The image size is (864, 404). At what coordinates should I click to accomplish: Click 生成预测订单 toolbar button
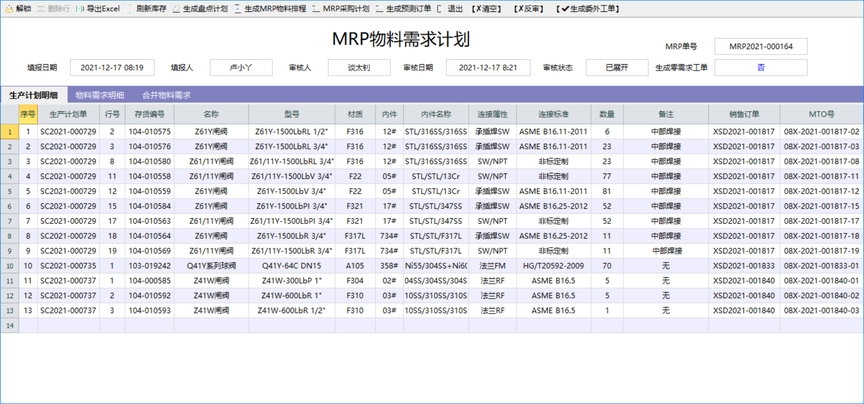[403, 8]
